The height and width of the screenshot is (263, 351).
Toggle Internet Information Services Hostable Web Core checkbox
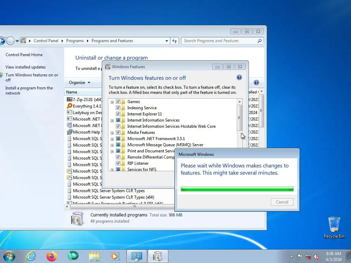[118, 126]
